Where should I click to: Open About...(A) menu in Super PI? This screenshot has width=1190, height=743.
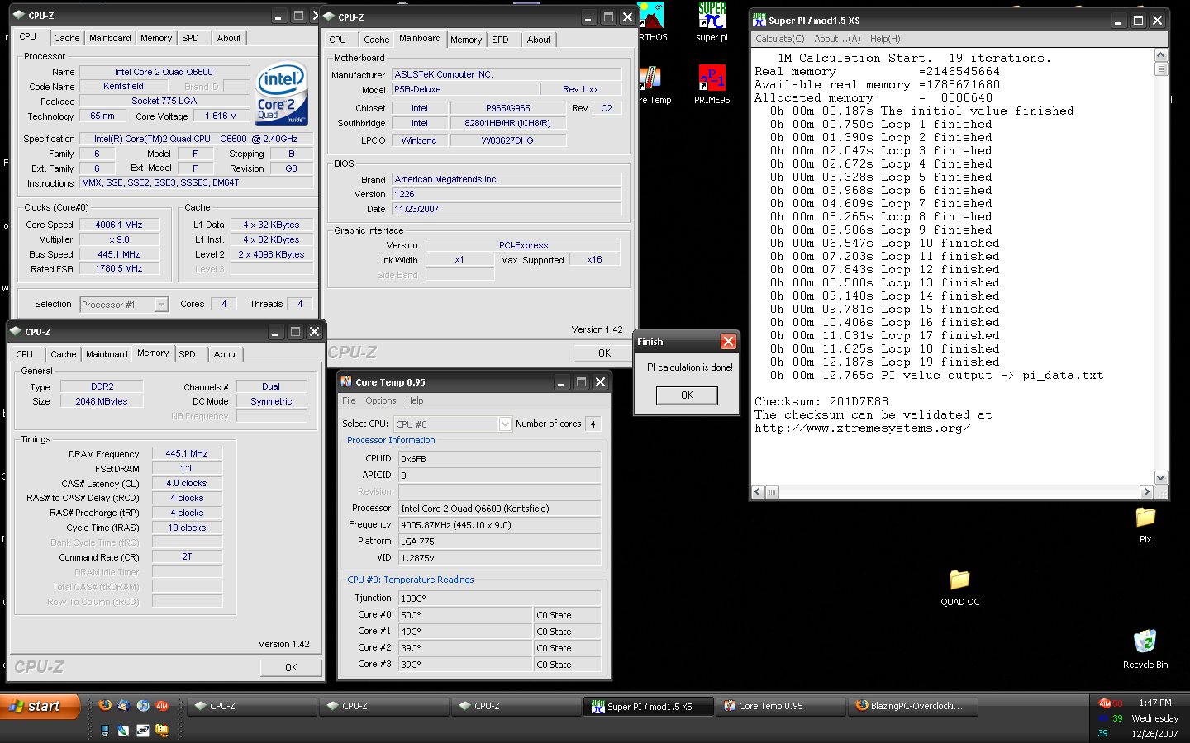pos(837,39)
